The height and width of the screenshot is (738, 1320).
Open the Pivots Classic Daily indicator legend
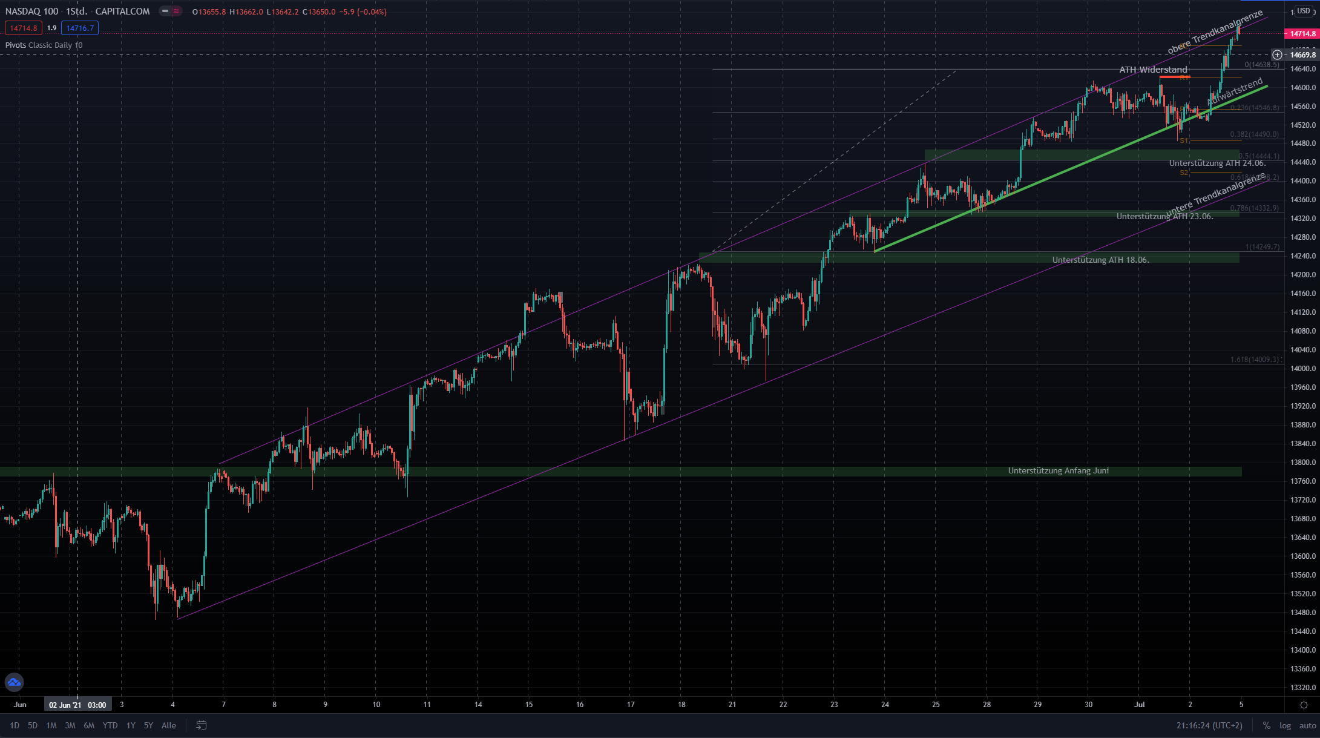pos(44,45)
